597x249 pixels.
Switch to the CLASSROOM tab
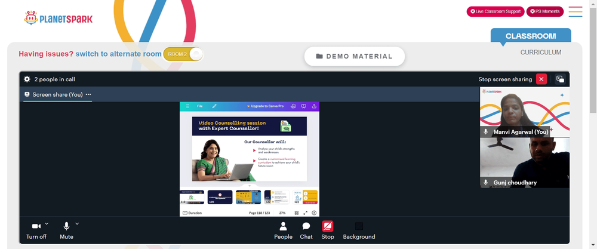pos(531,36)
